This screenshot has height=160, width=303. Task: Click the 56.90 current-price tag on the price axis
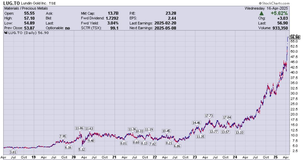point(295,37)
